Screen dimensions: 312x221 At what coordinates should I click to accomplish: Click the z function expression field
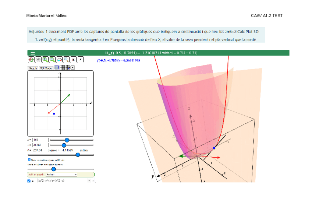point(63,181)
